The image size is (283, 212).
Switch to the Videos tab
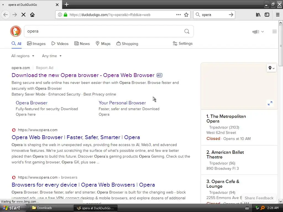[60, 44]
